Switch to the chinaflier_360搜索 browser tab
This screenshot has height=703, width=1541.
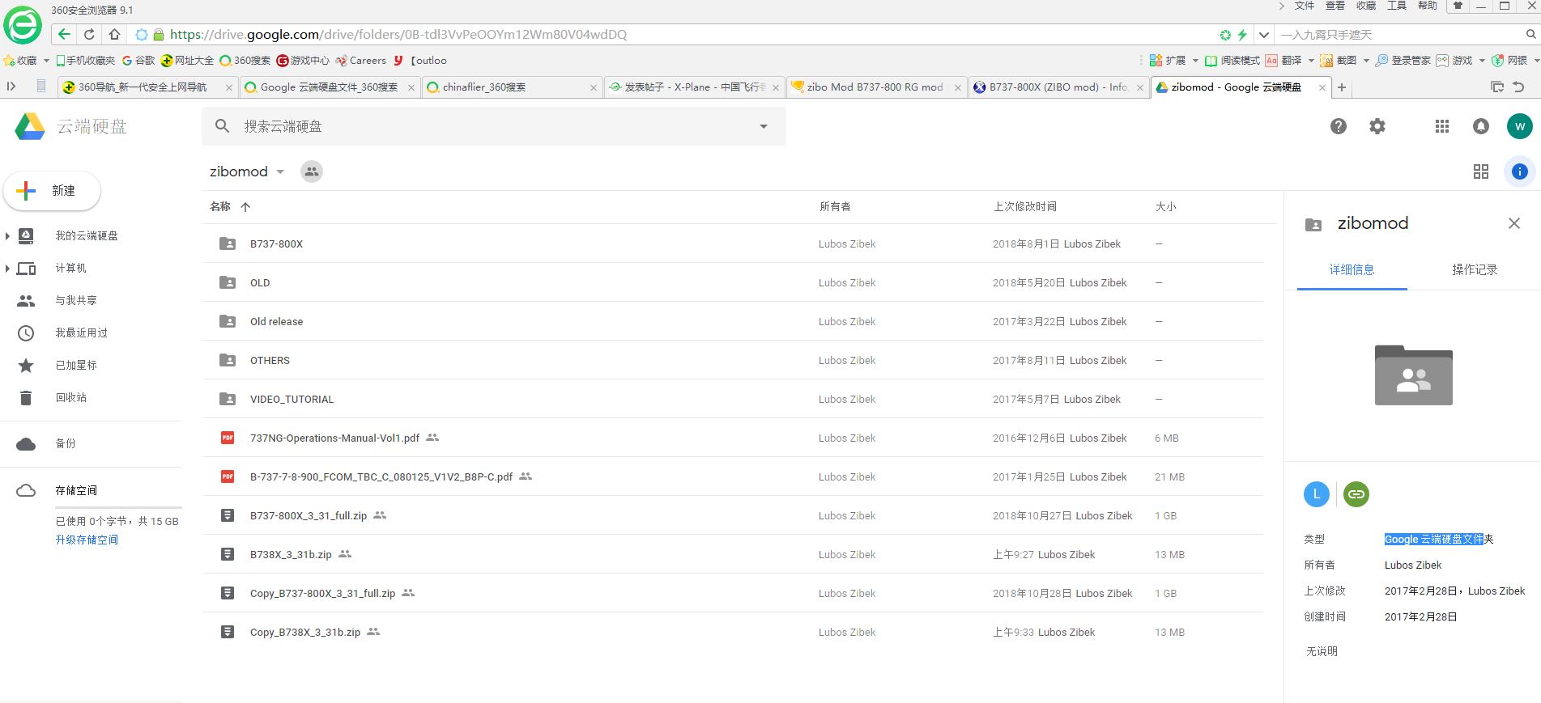tap(512, 87)
